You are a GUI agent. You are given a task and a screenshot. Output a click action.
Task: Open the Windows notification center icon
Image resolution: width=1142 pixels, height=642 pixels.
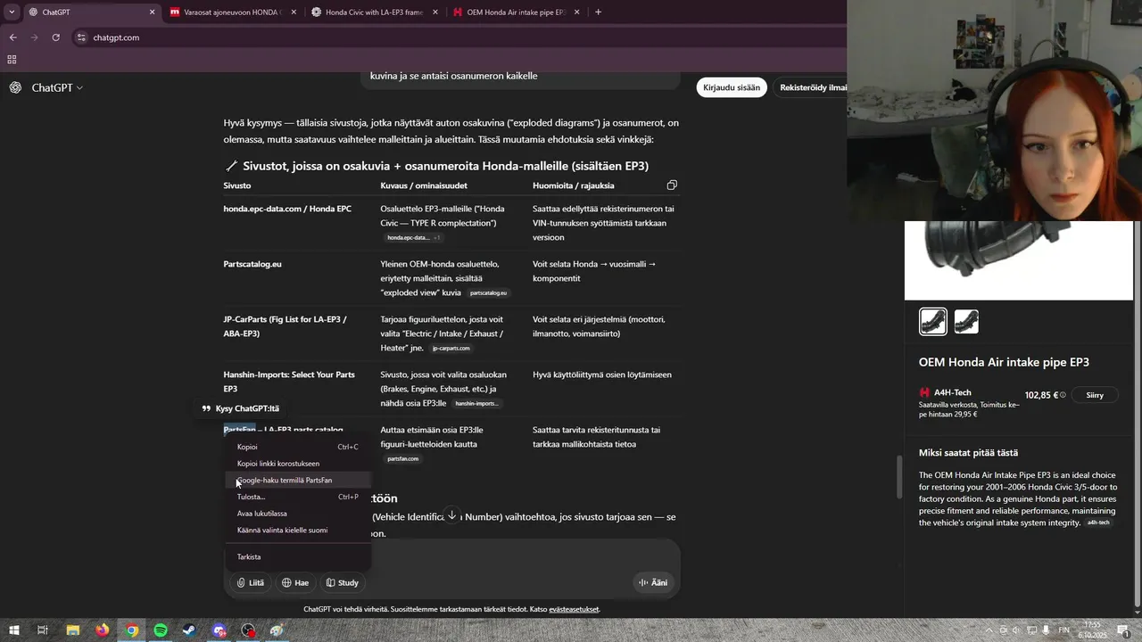click(x=1124, y=630)
